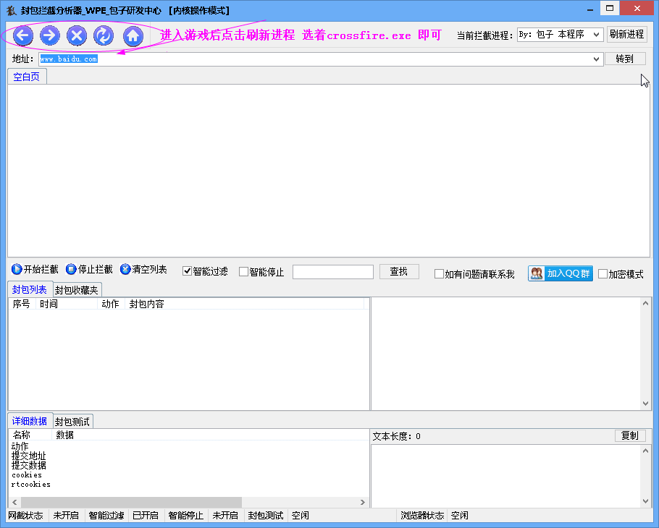659x528 pixels.
Task: Click the 转到 go button
Action: 625,59
